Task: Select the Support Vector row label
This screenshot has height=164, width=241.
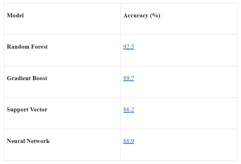Action: (x=27, y=110)
